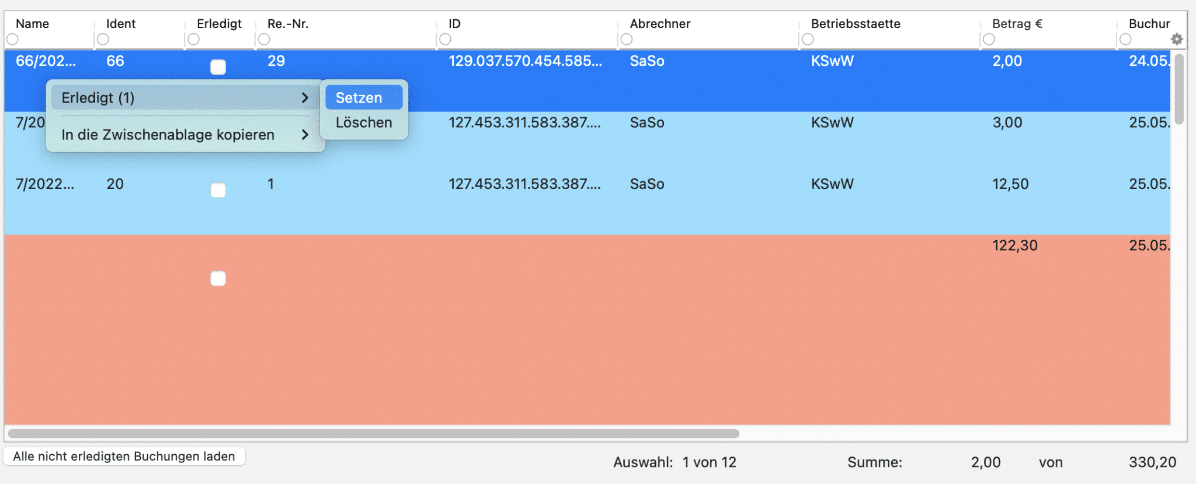Sort by the Name column header
This screenshot has width=1196, height=484.
pos(32,24)
